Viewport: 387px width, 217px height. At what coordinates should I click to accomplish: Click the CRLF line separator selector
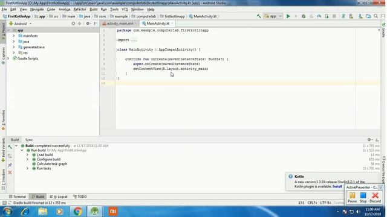tap(313, 203)
